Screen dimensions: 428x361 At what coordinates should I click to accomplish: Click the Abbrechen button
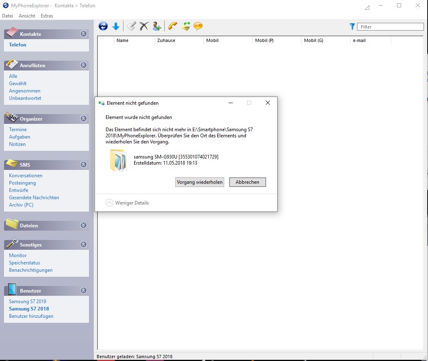tap(247, 182)
